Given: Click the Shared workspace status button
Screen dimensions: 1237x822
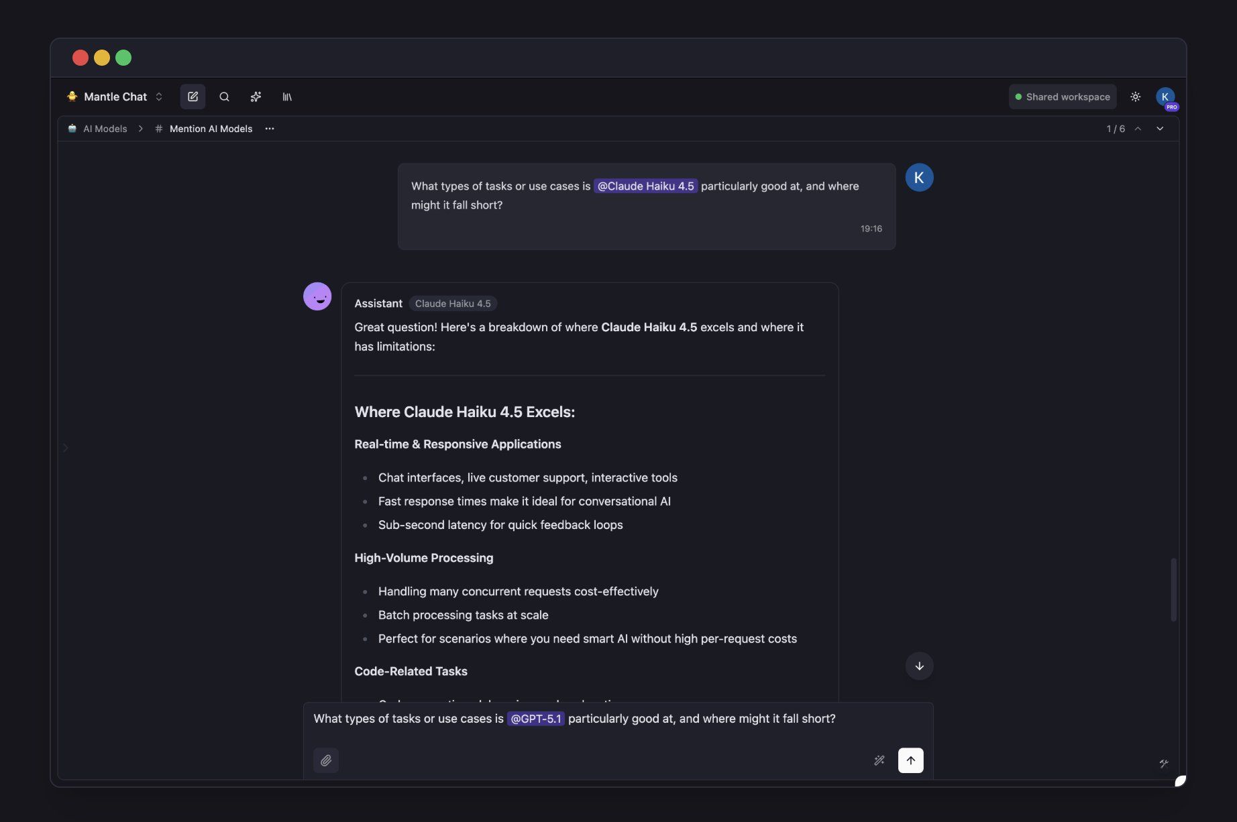Looking at the screenshot, I should tap(1063, 97).
